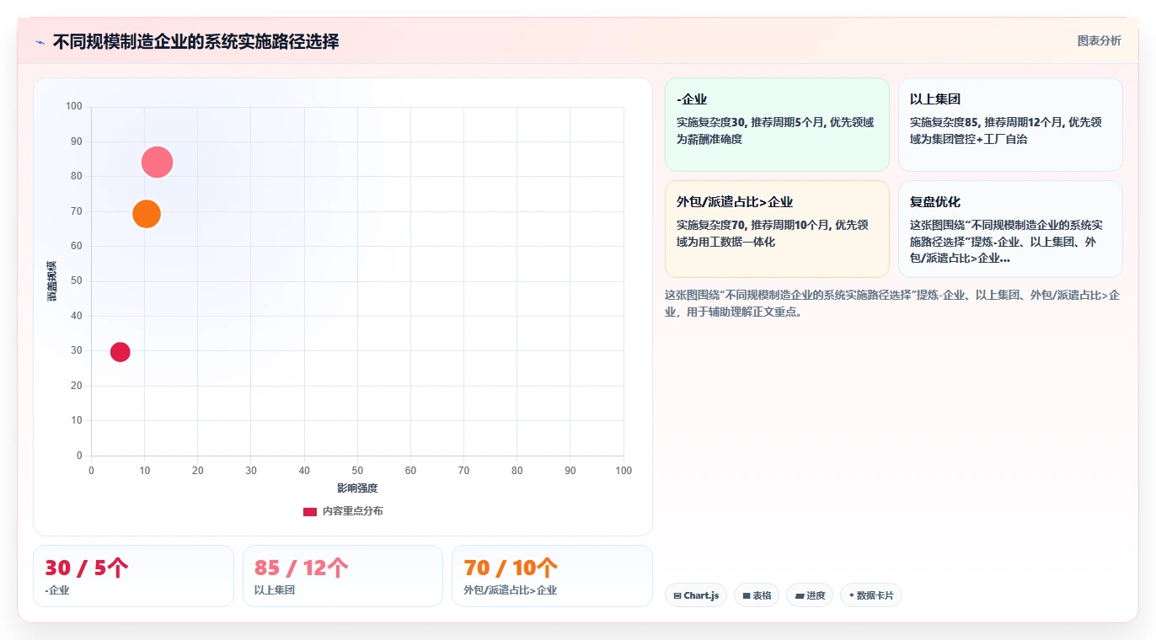Click text 实施复杂度70 in orange card
1156x640 pixels.
tap(710, 225)
